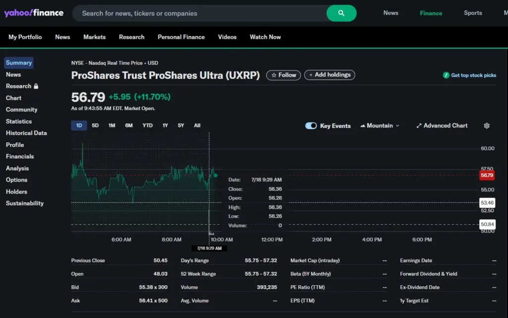Select the 1D chart range
Screen dimensions: 508x318
tap(79, 126)
